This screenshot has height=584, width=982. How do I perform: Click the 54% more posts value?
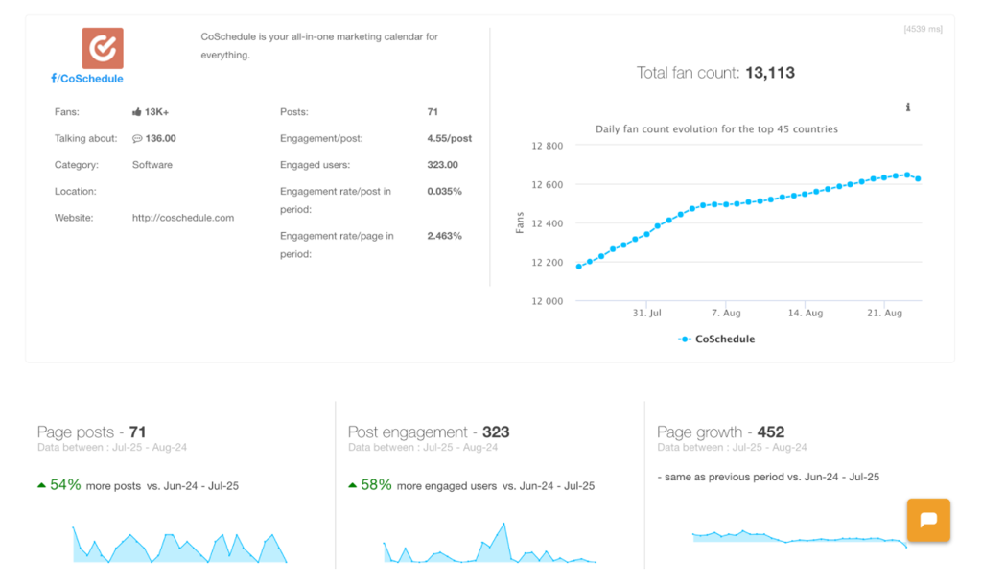pyautogui.click(x=65, y=485)
